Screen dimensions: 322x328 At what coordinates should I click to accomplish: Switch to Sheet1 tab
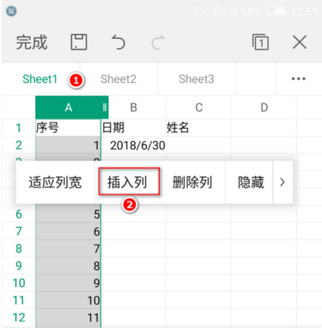(x=40, y=79)
